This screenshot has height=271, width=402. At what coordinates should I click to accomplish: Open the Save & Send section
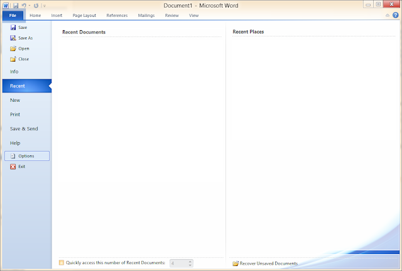(x=24, y=129)
